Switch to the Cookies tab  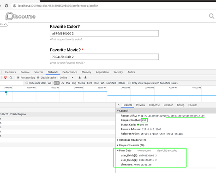click(x=193, y=105)
